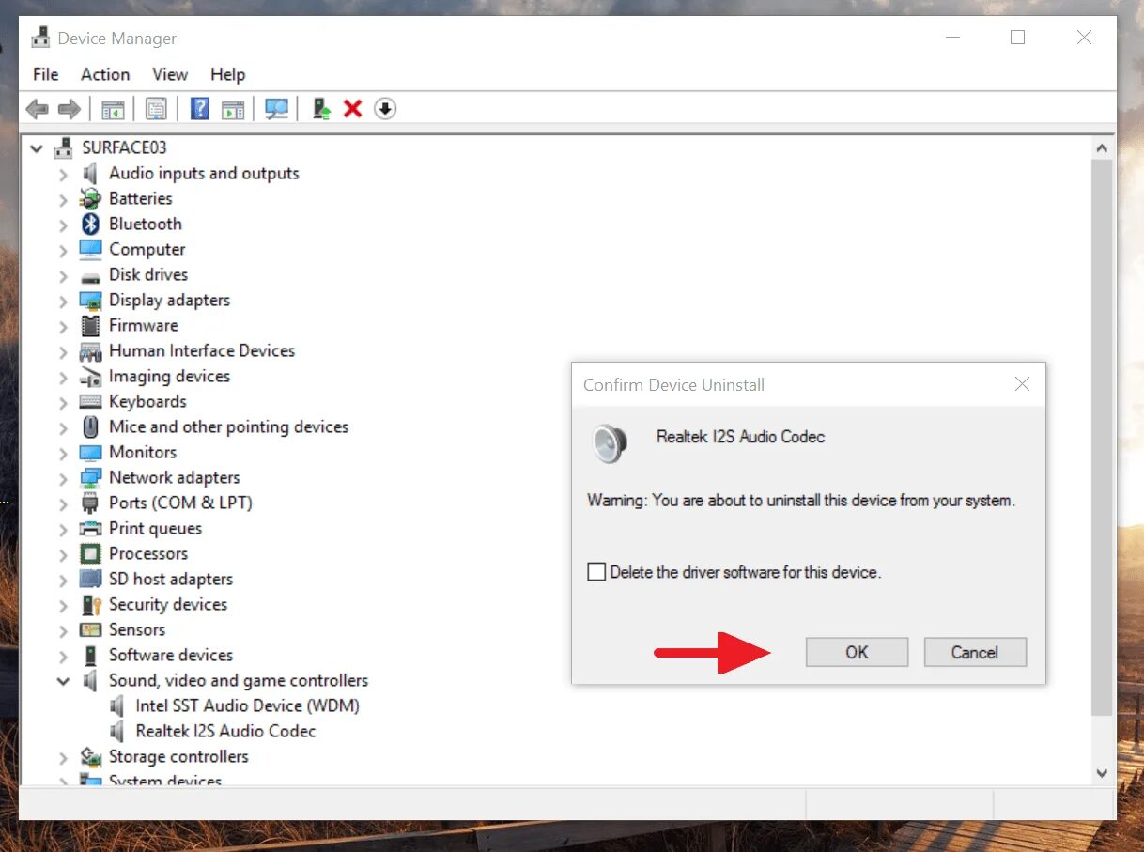Click the Batteries category icon
The image size is (1144, 852).
point(90,198)
